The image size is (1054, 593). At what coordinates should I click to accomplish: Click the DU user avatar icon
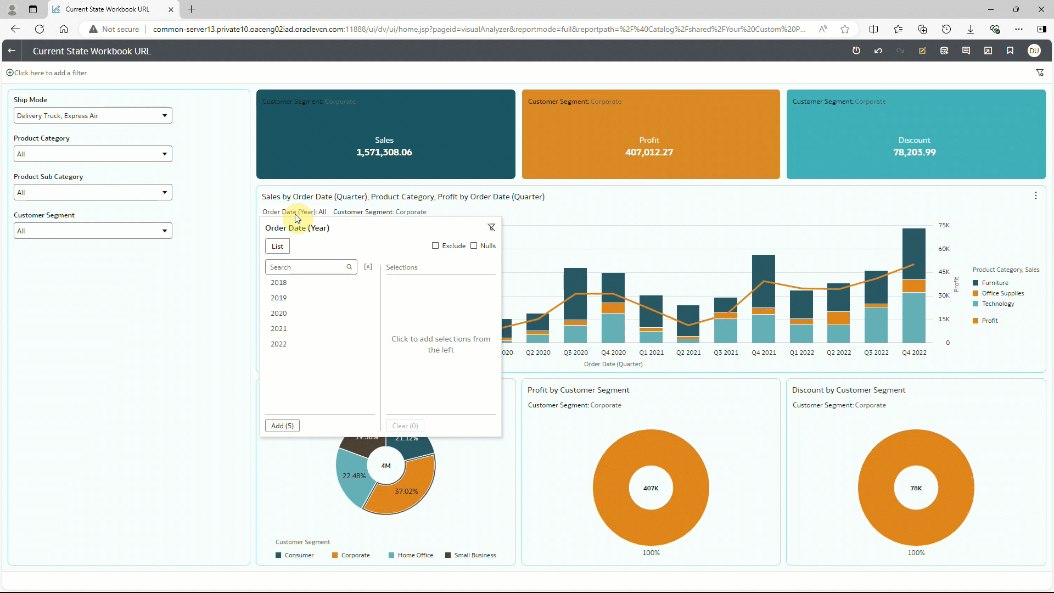1035,51
